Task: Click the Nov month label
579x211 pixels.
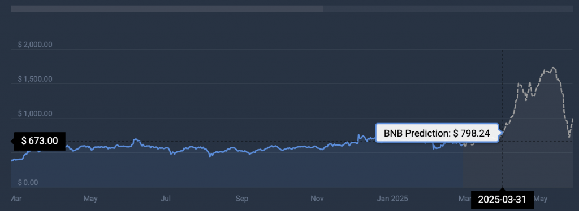Action: tap(317, 199)
